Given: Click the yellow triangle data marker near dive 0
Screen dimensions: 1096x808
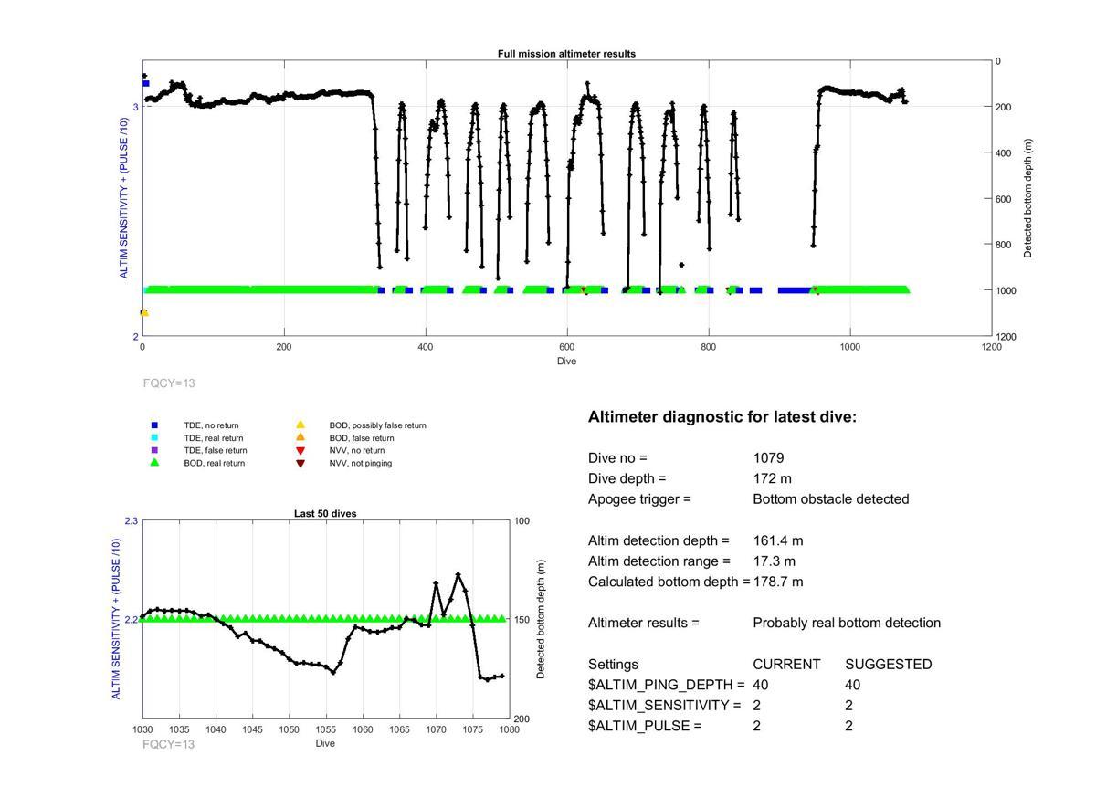Looking at the screenshot, I should 144,313.
